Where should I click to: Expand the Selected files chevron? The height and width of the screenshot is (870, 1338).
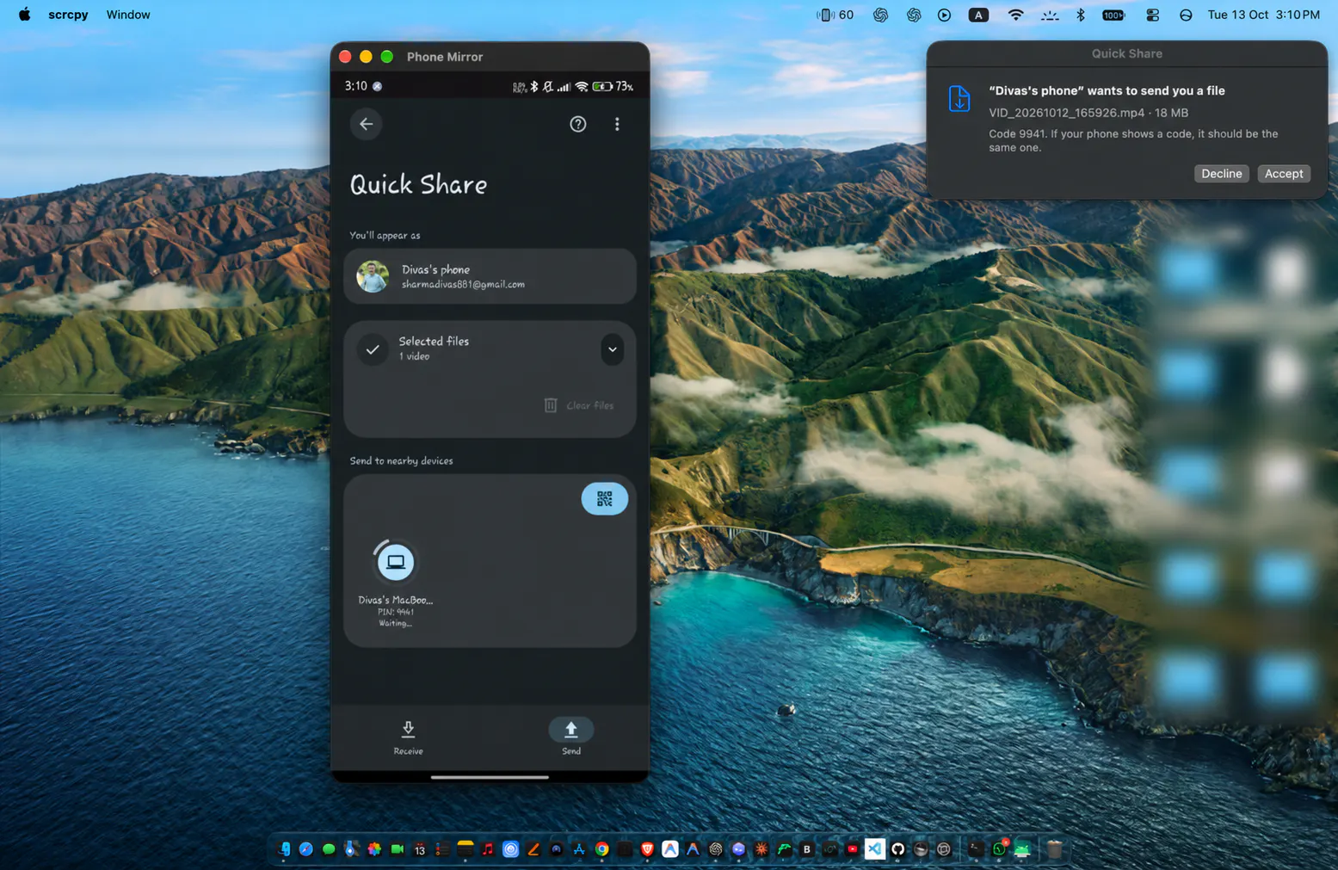point(612,349)
